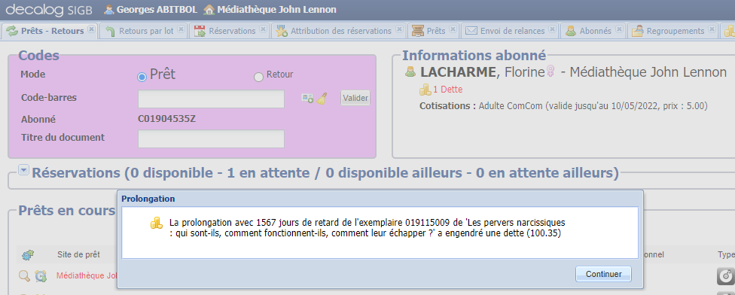
Task: Click the house icon beside Médiathèque John Lennon
Action: point(209,9)
